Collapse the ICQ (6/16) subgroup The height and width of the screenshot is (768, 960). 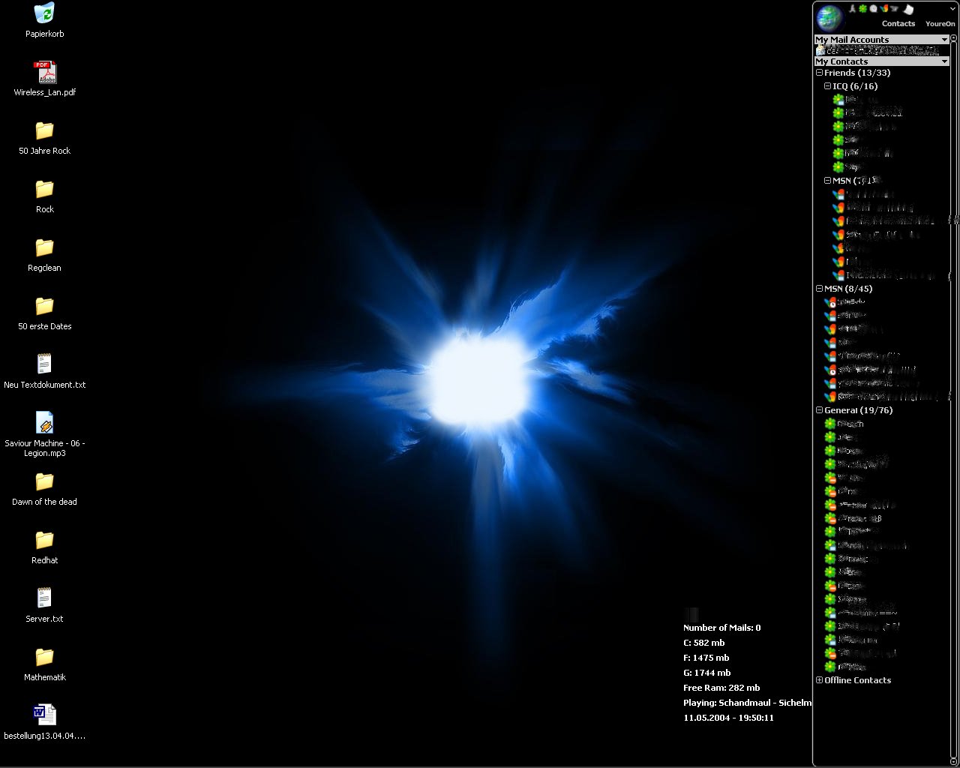827,86
